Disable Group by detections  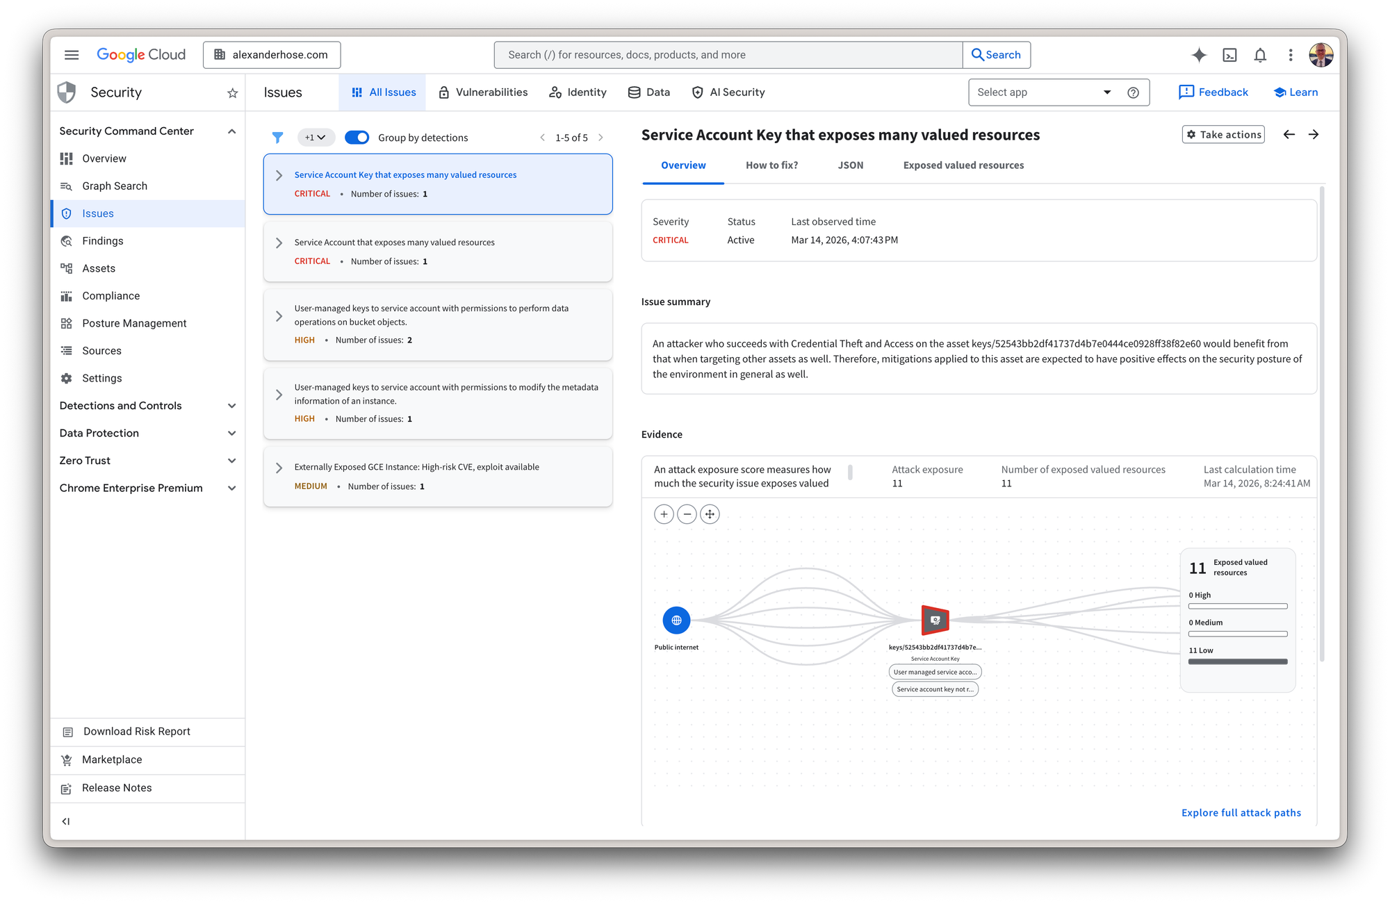pos(357,137)
